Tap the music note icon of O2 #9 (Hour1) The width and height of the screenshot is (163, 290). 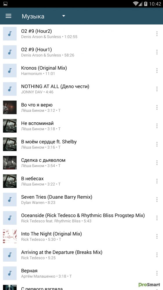pos(10,52)
